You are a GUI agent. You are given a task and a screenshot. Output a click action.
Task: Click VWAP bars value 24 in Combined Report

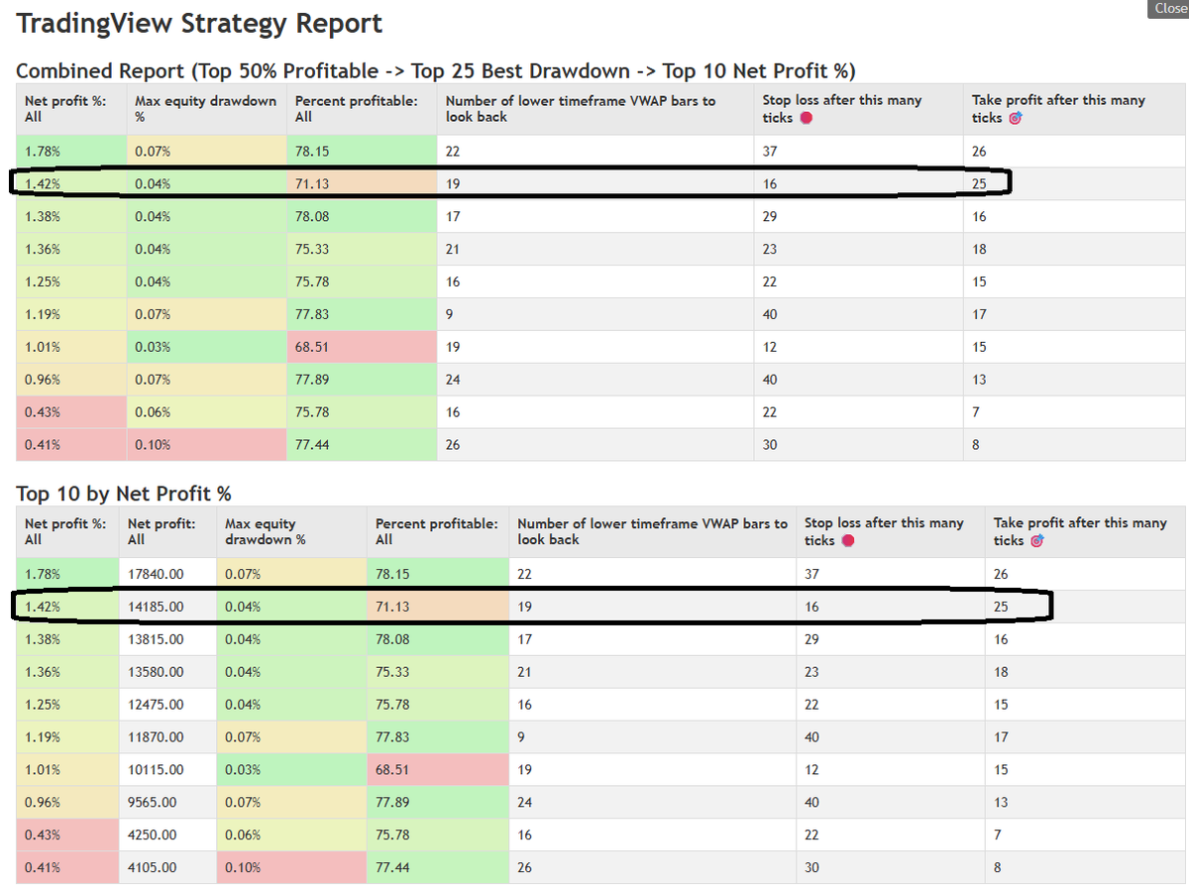coord(595,380)
